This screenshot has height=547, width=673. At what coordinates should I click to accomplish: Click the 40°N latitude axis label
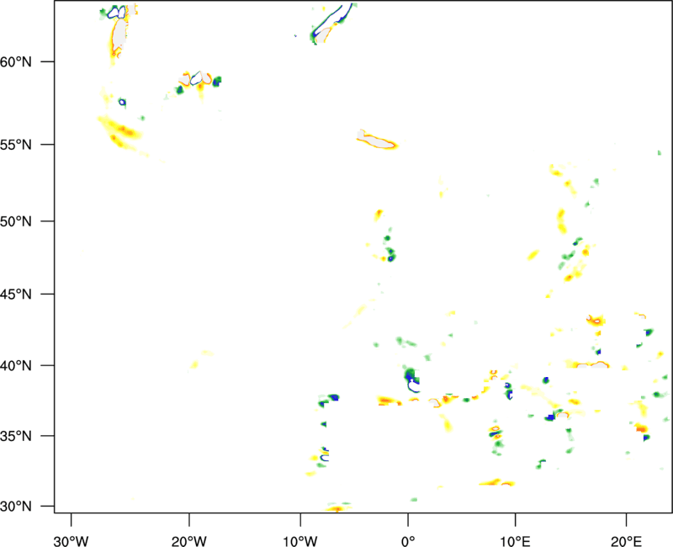16,366
